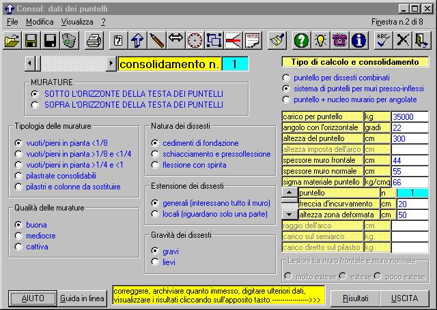The image size is (437, 310).
Task: Click the blue up arrow toolbar icon
Action: click(x=137, y=41)
